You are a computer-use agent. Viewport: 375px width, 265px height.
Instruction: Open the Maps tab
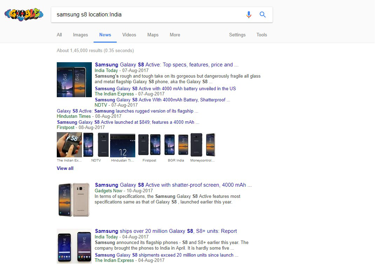click(x=153, y=35)
